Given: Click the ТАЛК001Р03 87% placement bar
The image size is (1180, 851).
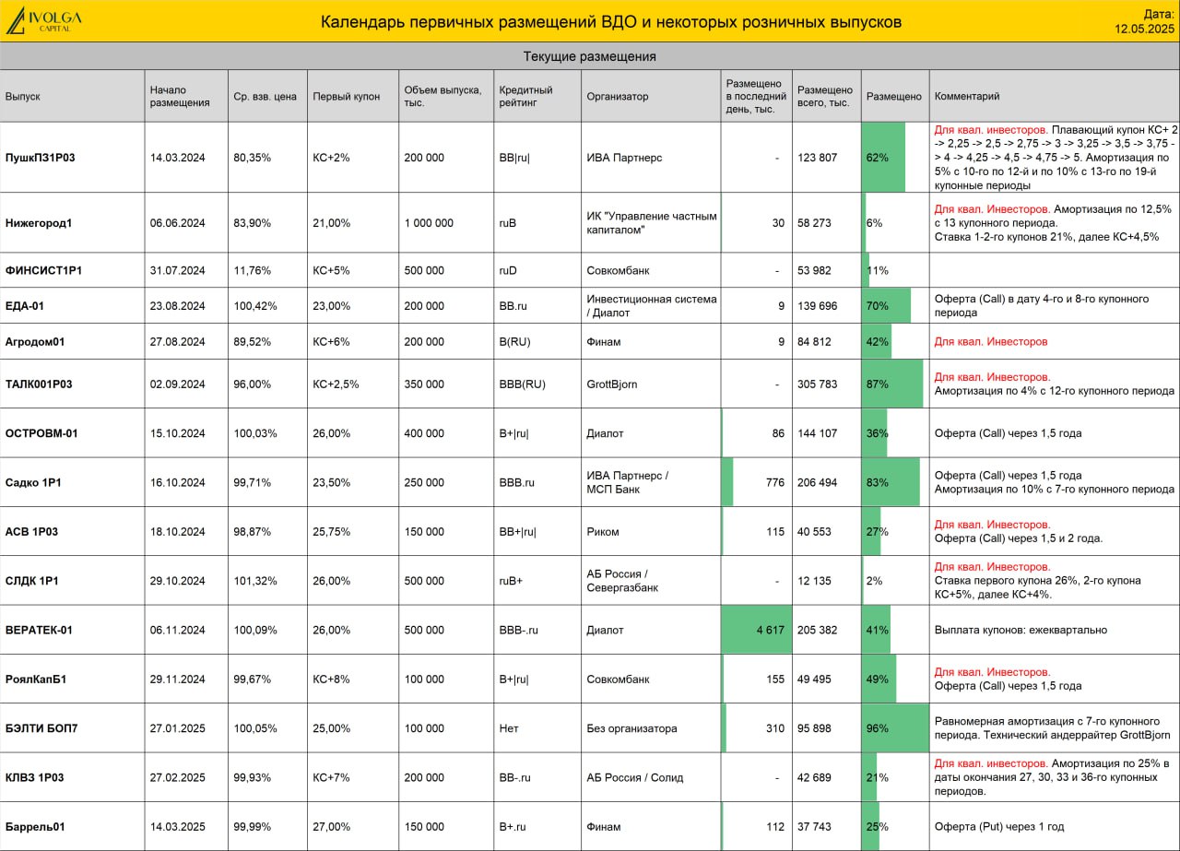Looking at the screenshot, I should (x=892, y=384).
